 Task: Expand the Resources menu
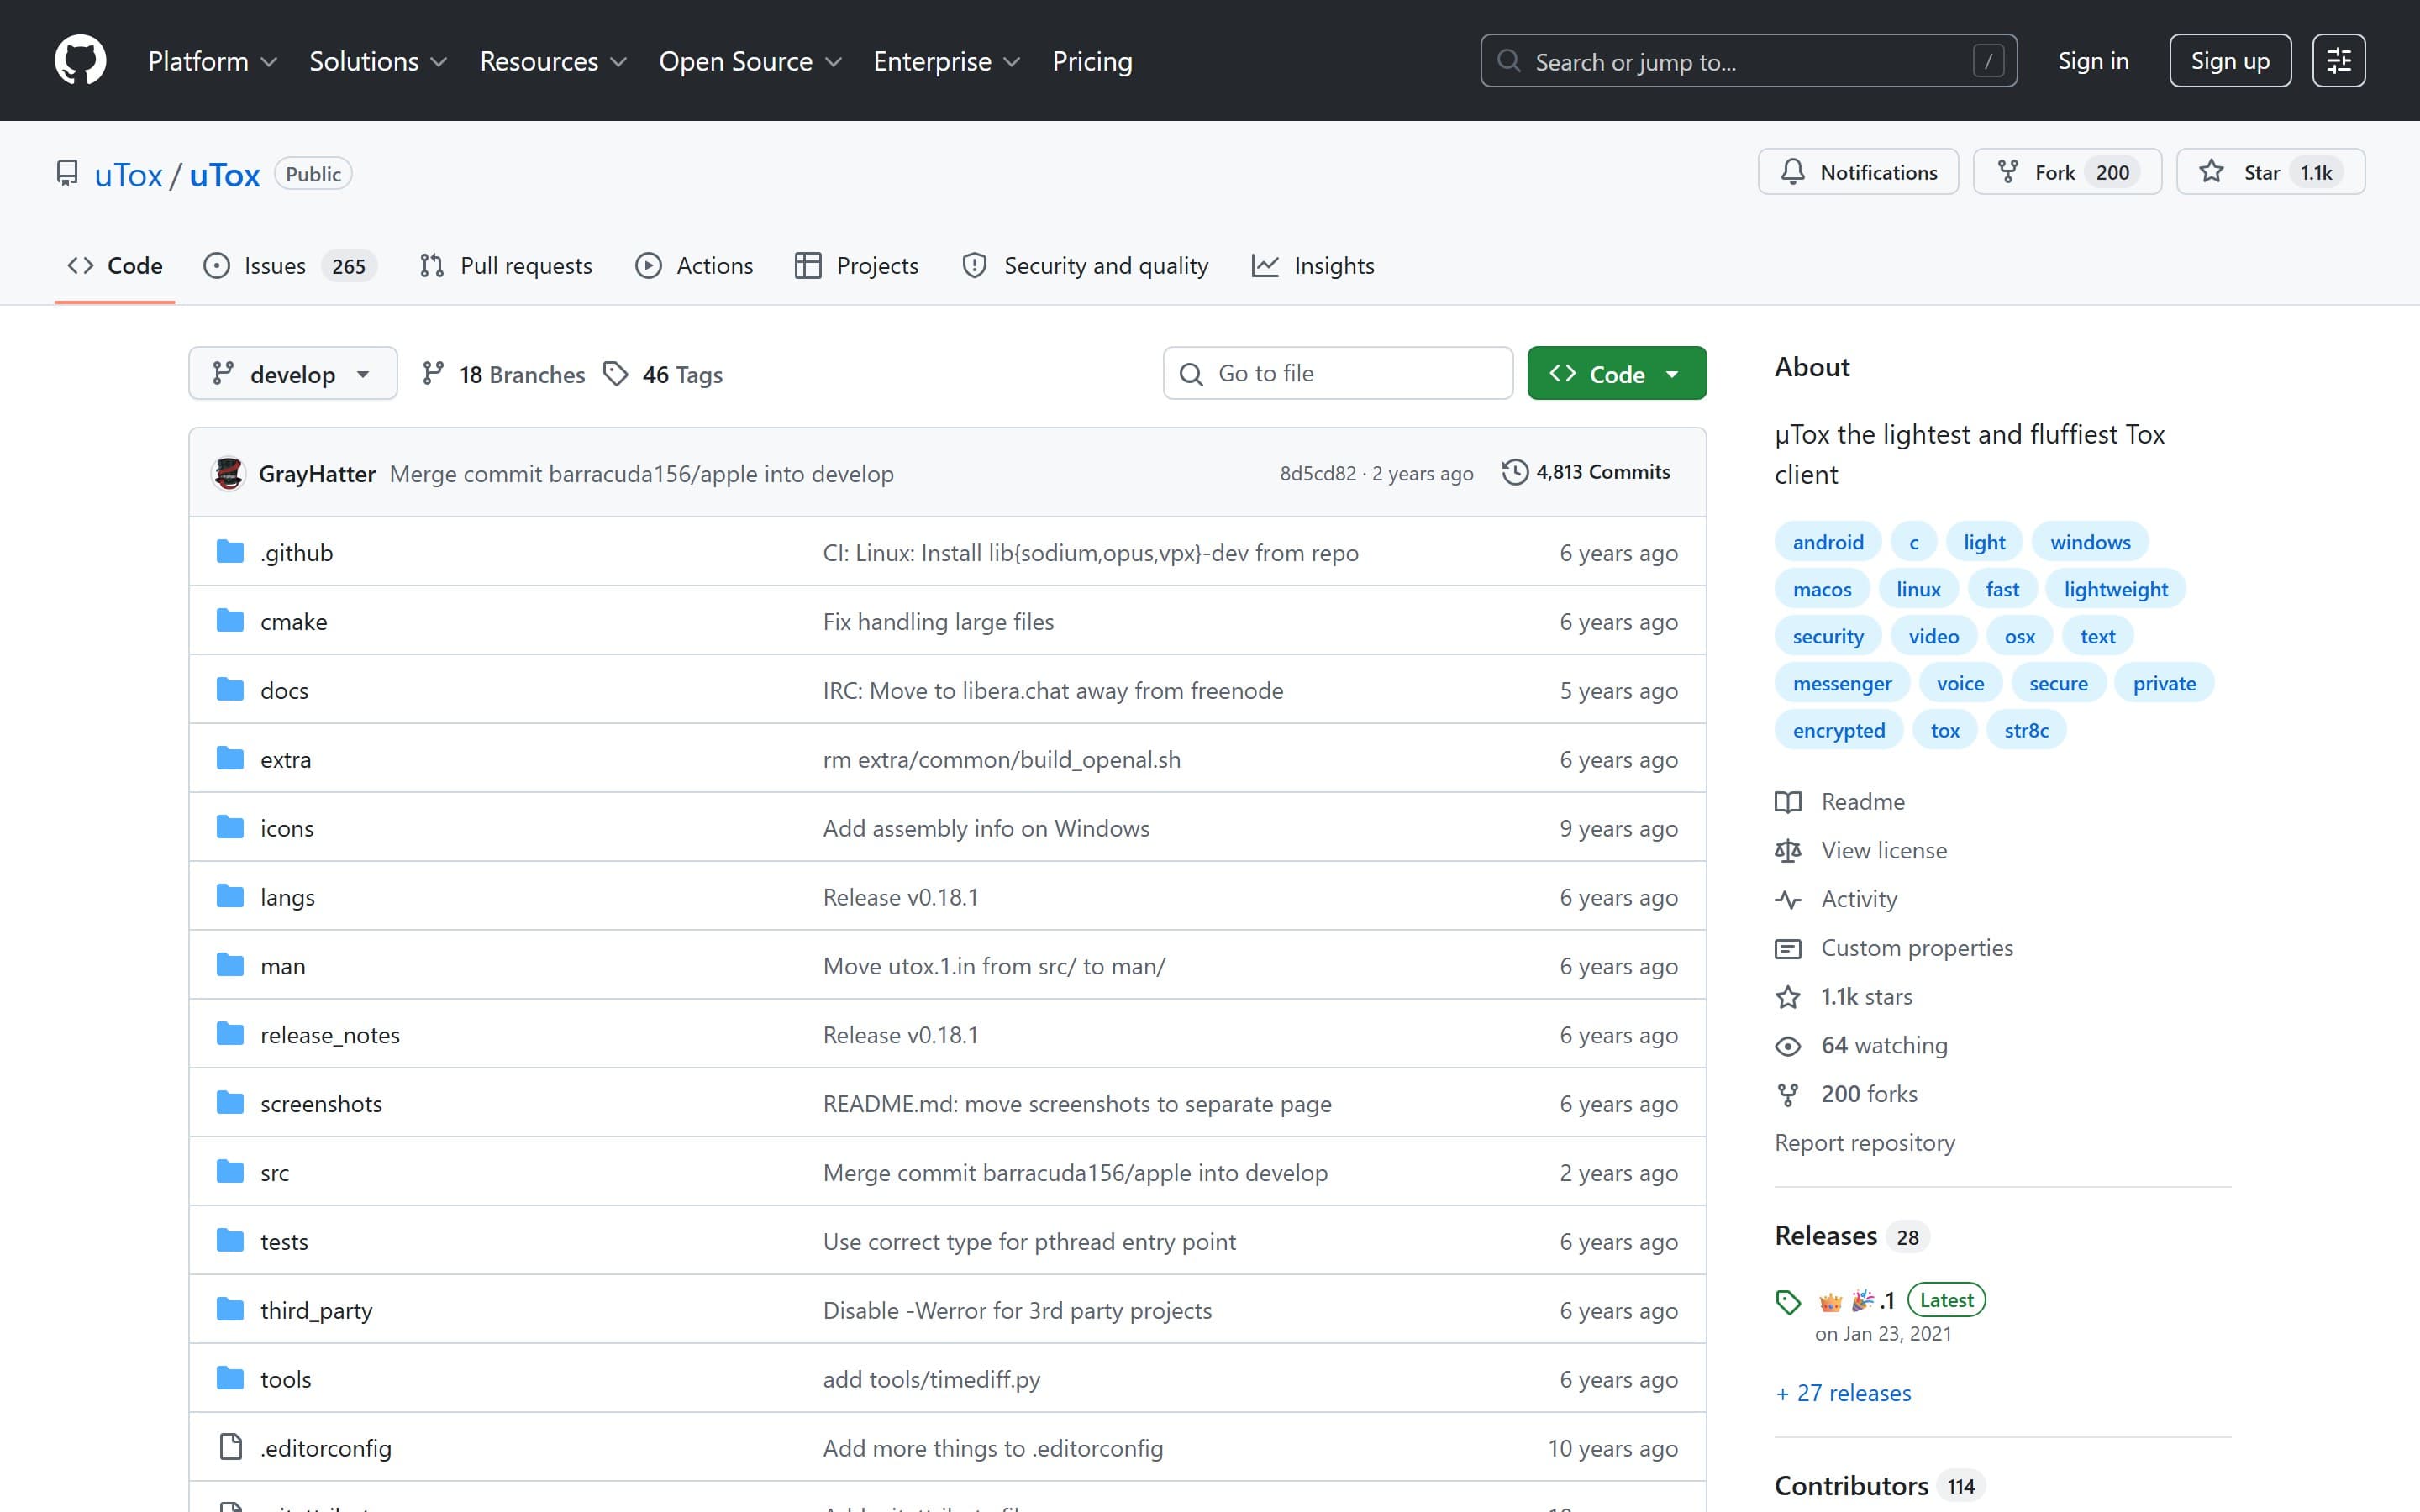pos(553,61)
